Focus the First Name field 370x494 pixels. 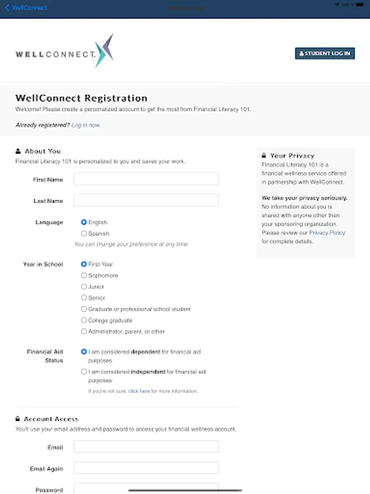click(x=146, y=179)
